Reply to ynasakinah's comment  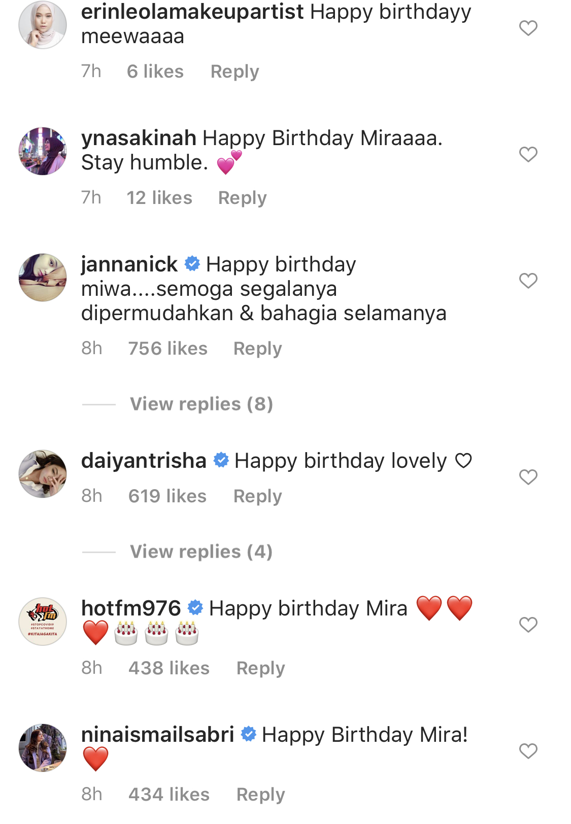click(242, 198)
